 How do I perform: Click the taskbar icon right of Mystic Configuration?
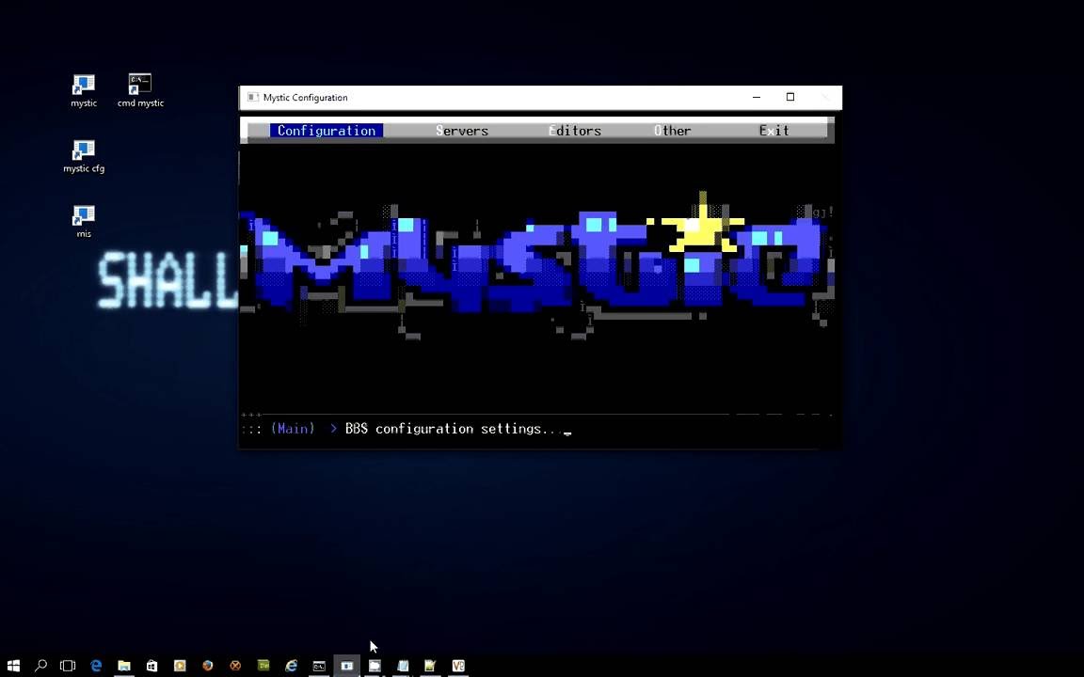(x=375, y=666)
